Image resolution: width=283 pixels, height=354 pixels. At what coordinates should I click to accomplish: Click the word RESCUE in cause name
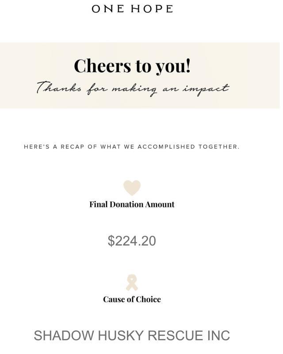(176, 335)
